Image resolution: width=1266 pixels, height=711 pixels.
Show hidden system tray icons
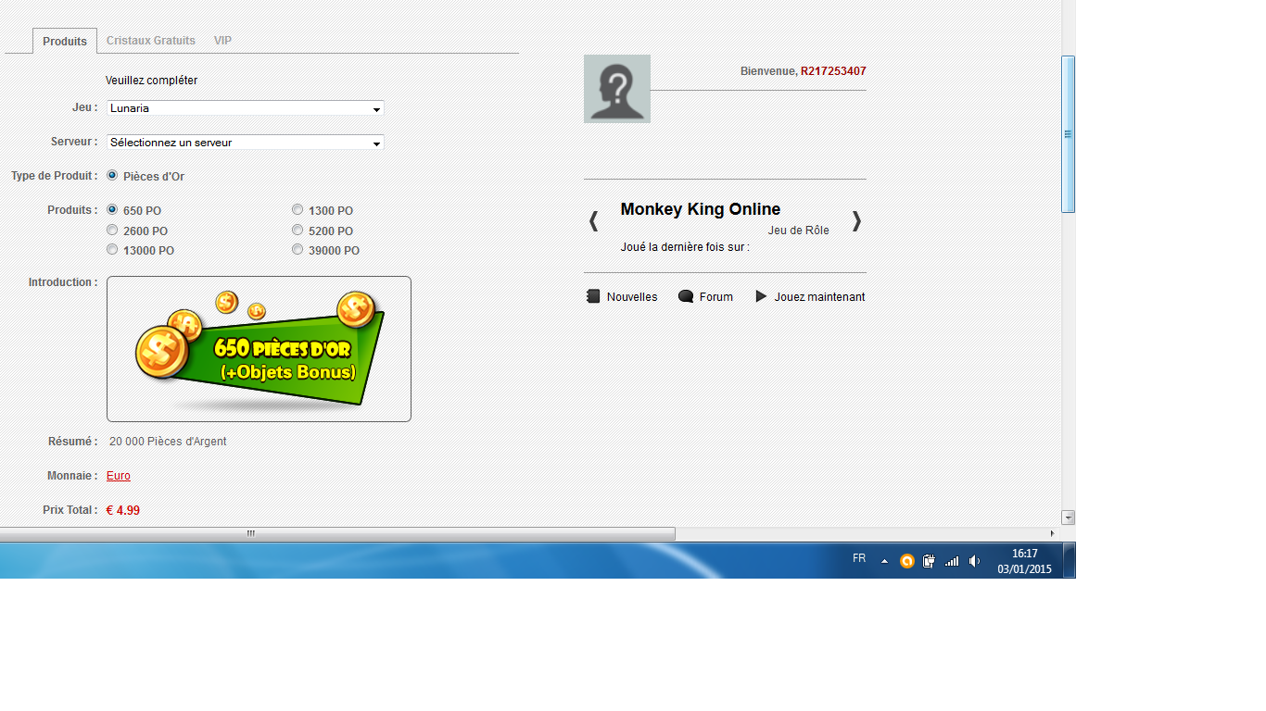884,561
